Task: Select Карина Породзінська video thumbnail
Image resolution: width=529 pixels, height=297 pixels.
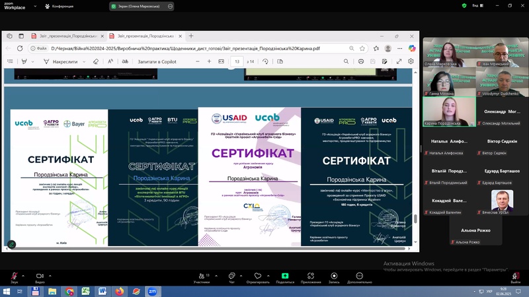Action: tap(450, 112)
